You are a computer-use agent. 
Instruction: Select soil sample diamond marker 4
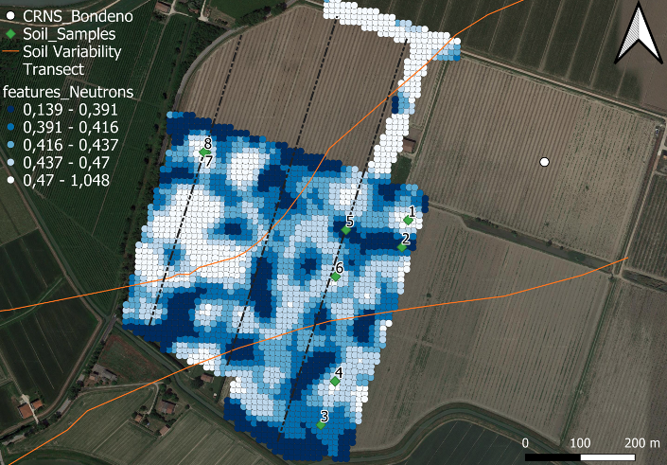tap(335, 382)
